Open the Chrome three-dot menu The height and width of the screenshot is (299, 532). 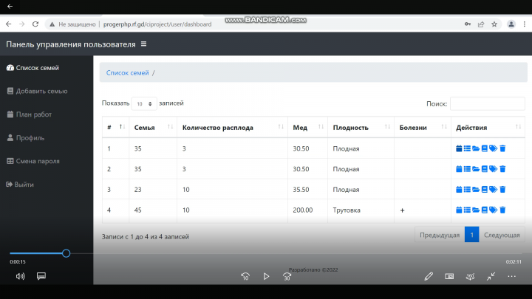tap(524, 24)
